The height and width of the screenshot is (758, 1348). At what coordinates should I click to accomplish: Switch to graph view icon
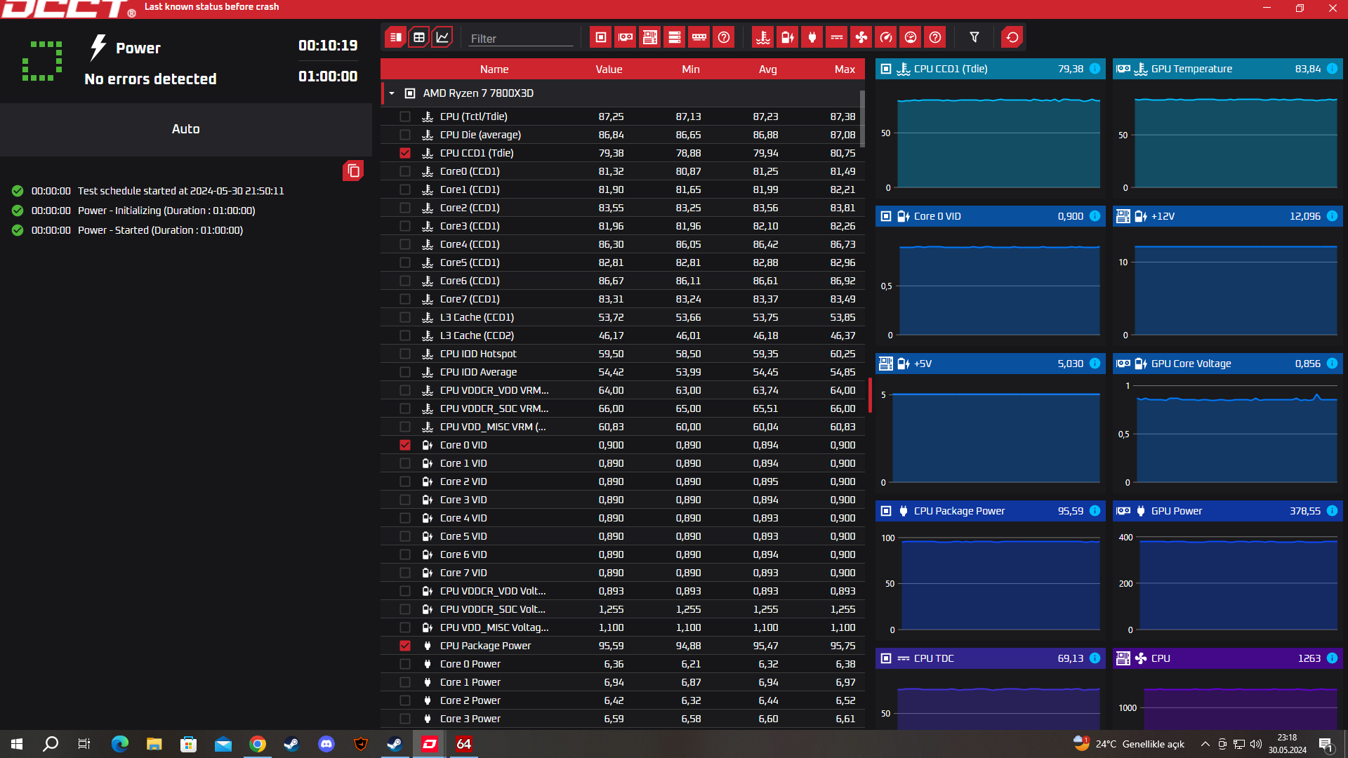click(442, 37)
